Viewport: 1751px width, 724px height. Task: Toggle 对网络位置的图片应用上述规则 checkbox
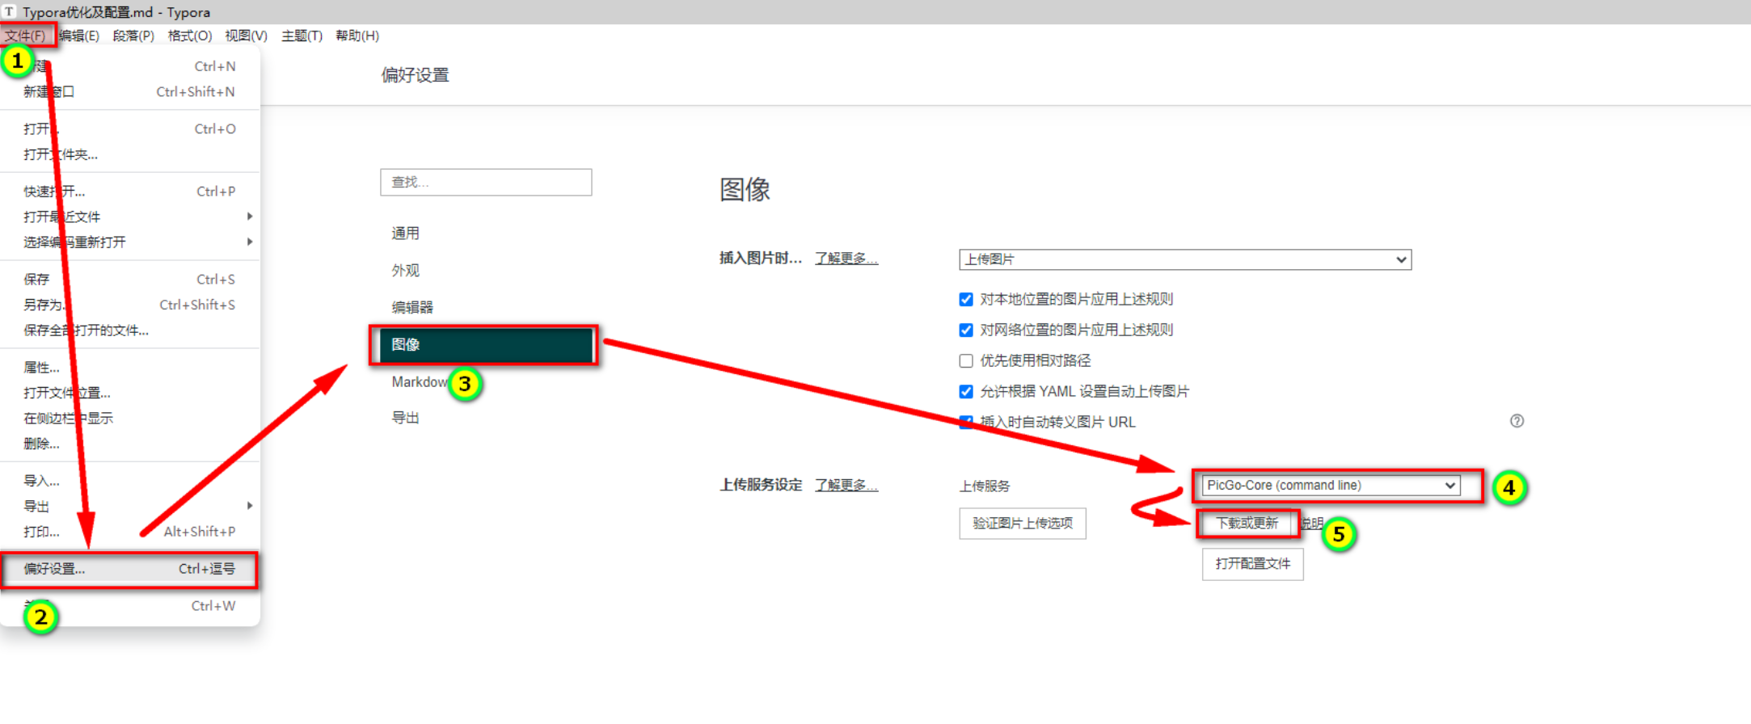click(x=966, y=330)
